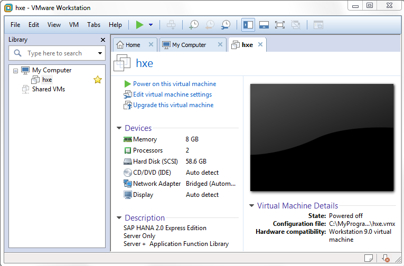Collapse the Devices section
Screen dimensions: 404x266
pyautogui.click(x=119, y=128)
